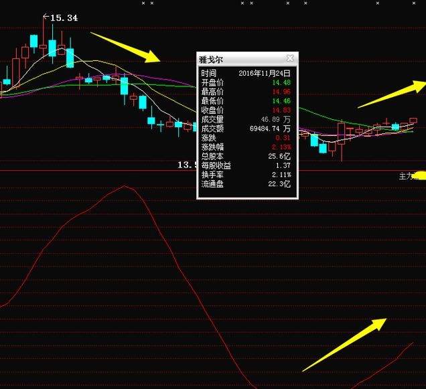The image size is (426, 389).
Task: Select the 开盘价 value 14.48
Action: [x=281, y=82]
